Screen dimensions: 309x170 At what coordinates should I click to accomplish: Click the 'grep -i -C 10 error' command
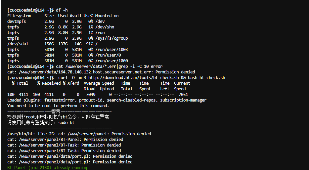140,66
